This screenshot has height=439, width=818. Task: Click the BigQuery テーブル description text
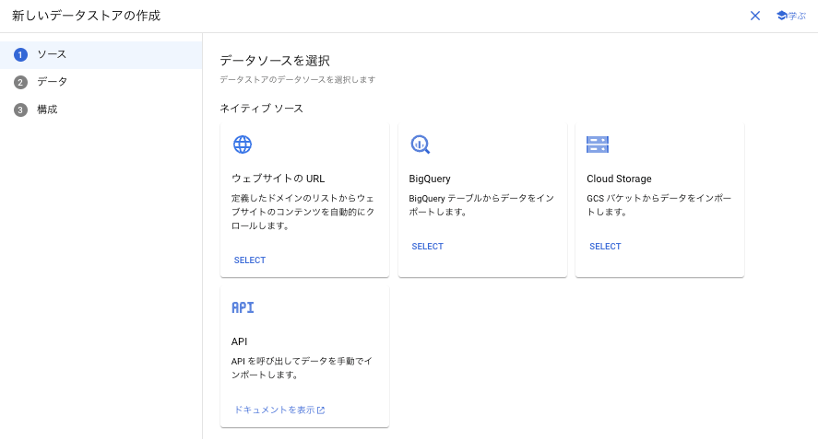pos(481,205)
